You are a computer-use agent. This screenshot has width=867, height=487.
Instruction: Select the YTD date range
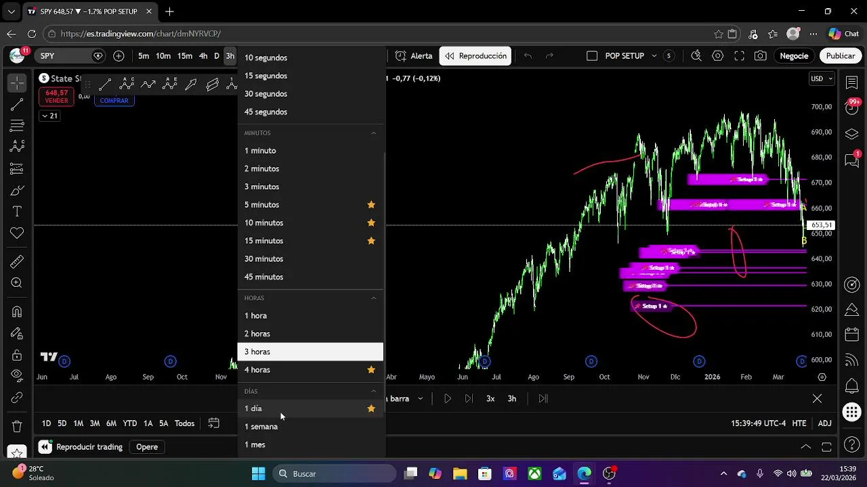click(129, 423)
